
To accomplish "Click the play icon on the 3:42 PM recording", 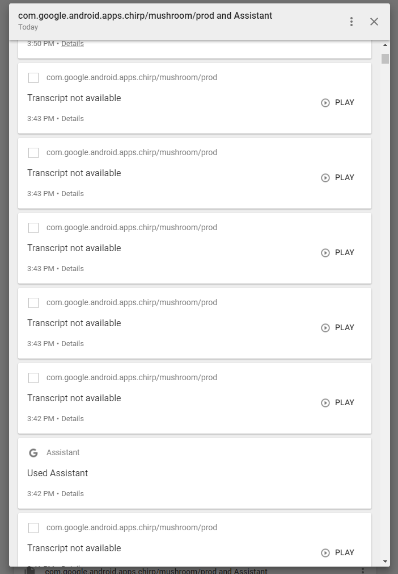I will (x=325, y=403).
